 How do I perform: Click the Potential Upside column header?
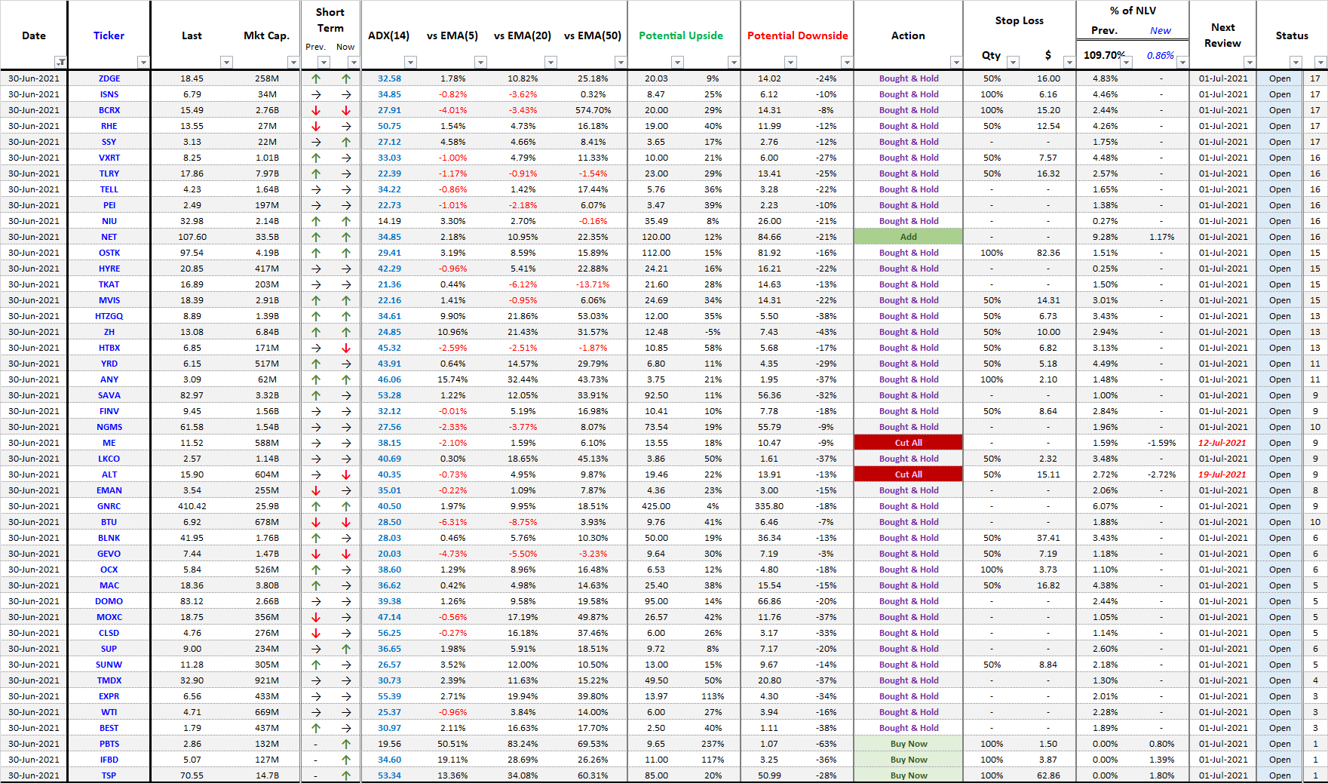pyautogui.click(x=681, y=35)
